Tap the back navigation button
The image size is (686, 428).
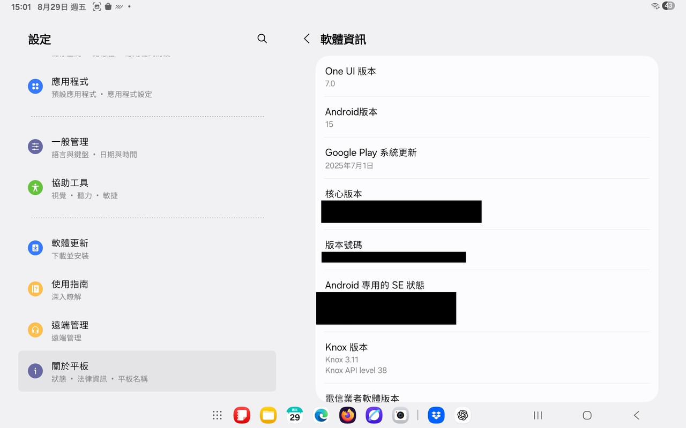tap(637, 415)
